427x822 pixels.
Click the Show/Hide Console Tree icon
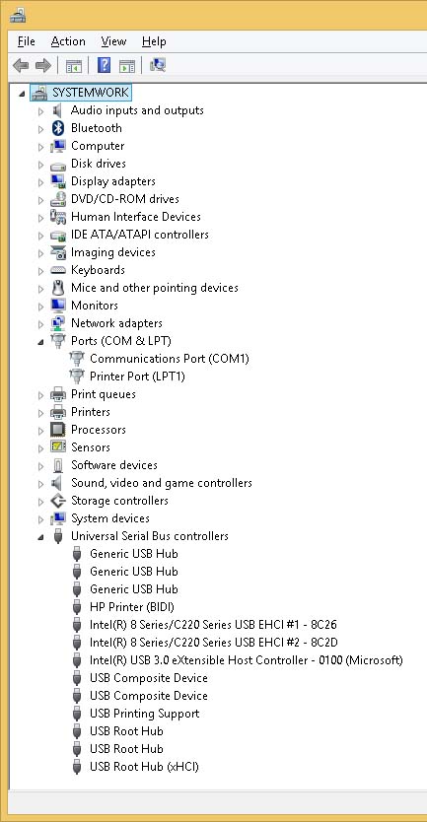(74, 66)
